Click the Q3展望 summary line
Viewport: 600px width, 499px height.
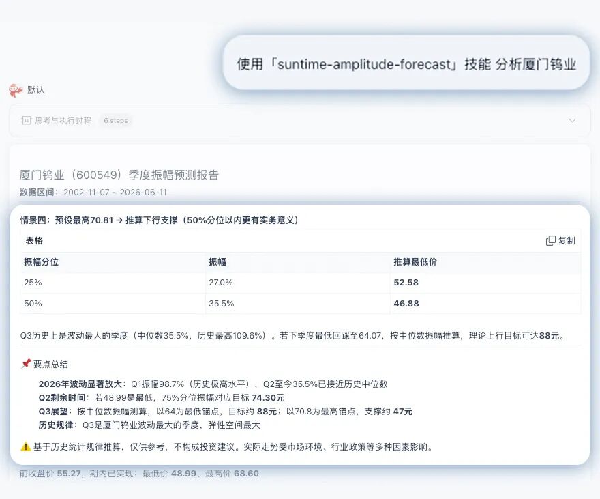226,412
